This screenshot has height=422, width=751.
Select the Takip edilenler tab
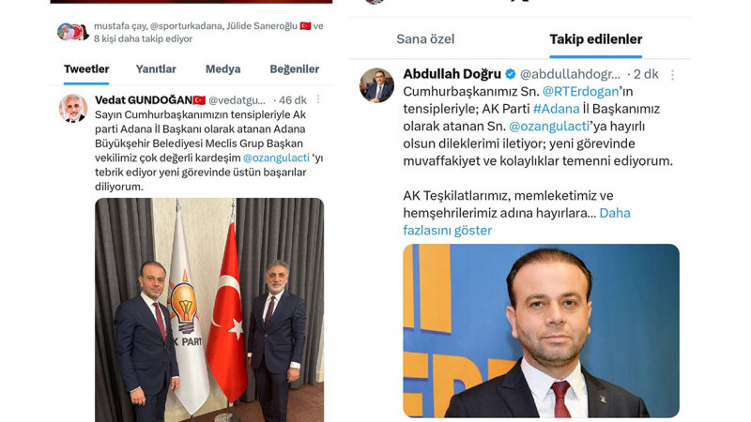click(x=596, y=39)
